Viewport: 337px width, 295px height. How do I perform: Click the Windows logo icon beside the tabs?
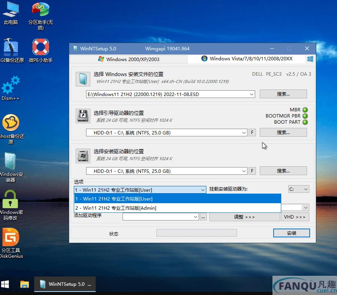[x=310, y=59]
